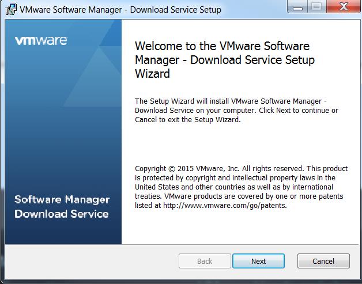The height and width of the screenshot is (284, 362).
Task: Minimize the Download Service Setup window
Action: [297, 7]
